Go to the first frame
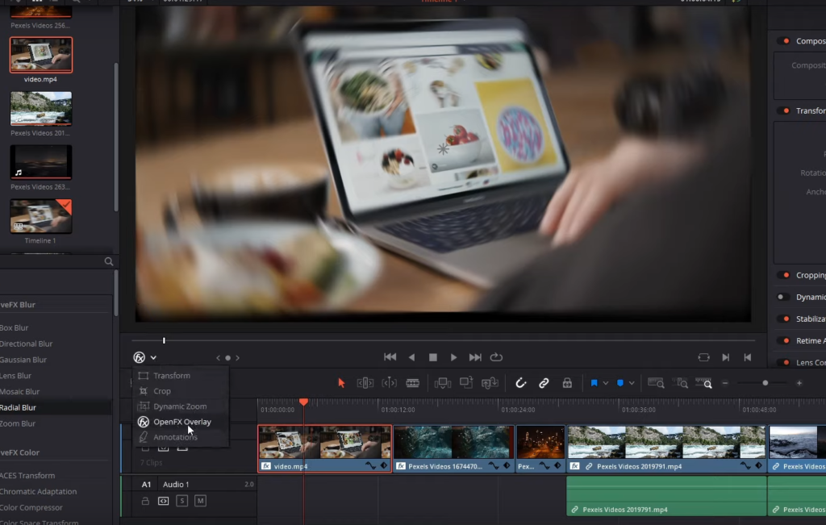This screenshot has width=826, height=525. click(390, 357)
